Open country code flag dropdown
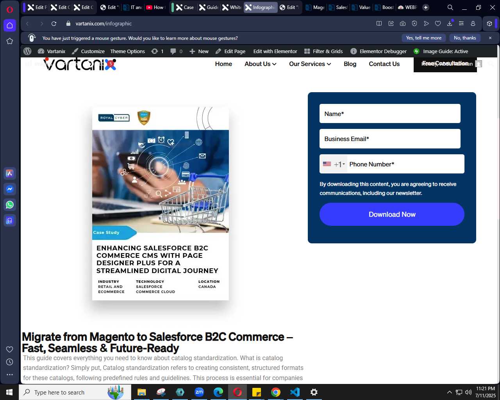 334,164
